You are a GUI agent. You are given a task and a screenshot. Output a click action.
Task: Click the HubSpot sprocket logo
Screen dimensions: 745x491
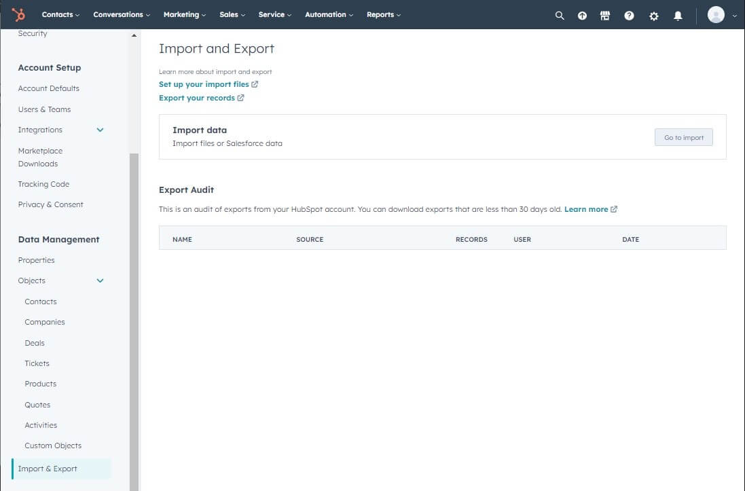coord(18,15)
